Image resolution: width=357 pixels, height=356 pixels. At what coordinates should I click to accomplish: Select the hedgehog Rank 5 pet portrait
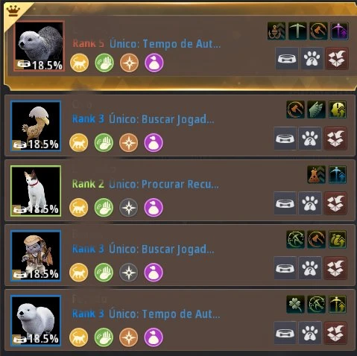point(40,46)
